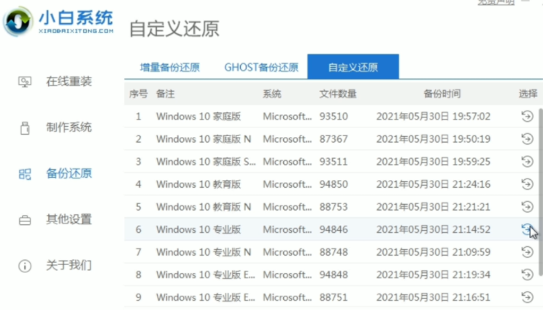Click restore icon in row 3 (93511)

(527, 162)
